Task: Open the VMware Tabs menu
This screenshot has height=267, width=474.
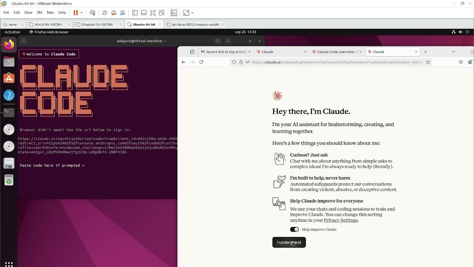Action: 50,13
